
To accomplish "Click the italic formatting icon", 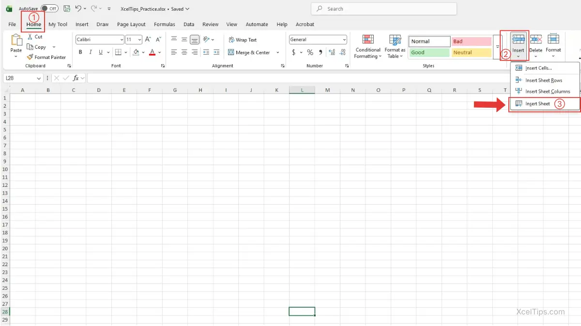I will point(90,52).
